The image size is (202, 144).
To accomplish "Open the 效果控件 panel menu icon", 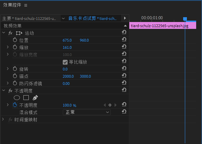I will pyautogui.click(x=26, y=5).
